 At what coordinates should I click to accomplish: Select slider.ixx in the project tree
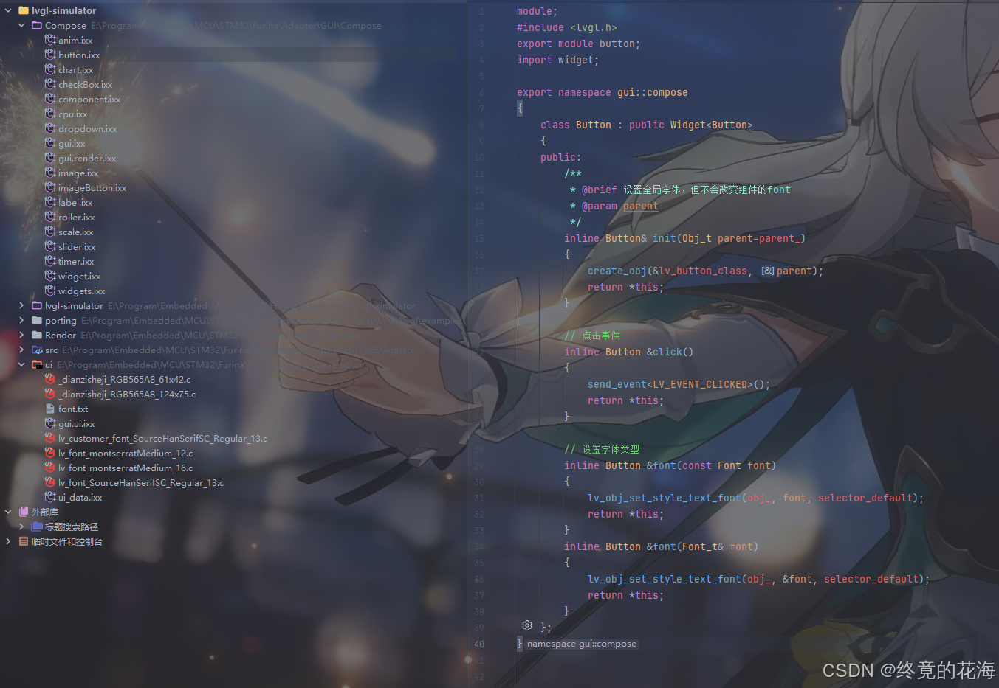(77, 246)
